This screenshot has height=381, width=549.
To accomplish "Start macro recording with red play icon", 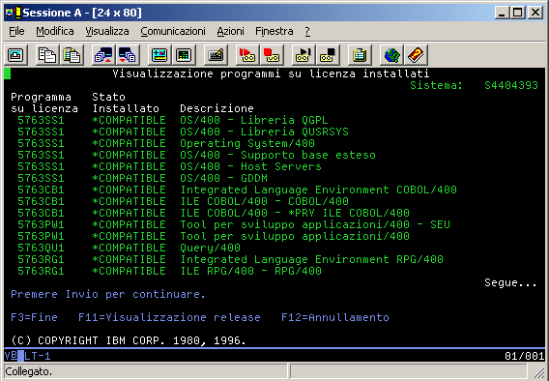I will [x=247, y=55].
